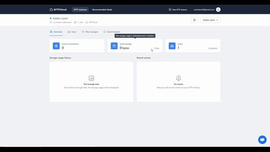Click the Users card count value '1'
270x152 pixels.
pyautogui.click(x=178, y=48)
